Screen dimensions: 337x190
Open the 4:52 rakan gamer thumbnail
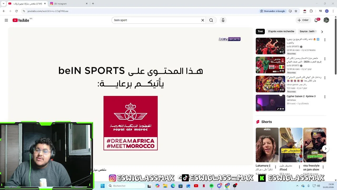coord(270,84)
